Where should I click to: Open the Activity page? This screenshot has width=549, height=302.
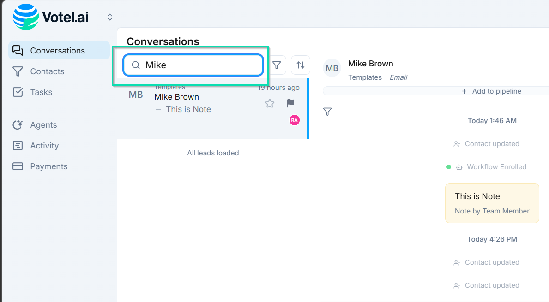pos(44,146)
